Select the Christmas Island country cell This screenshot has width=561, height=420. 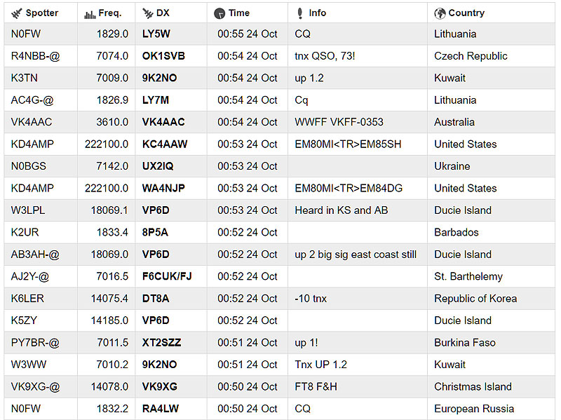click(473, 387)
